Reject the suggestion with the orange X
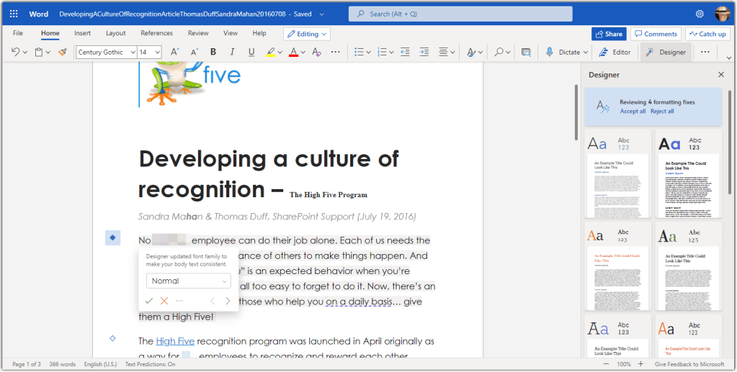This screenshot has height=372, width=737. pos(164,301)
